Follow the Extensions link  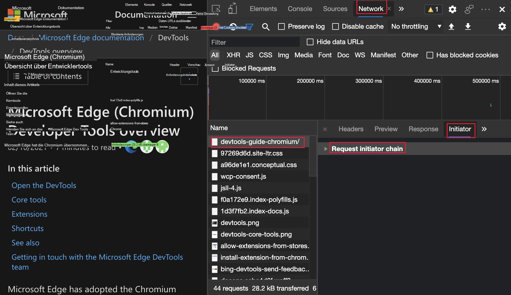click(x=30, y=214)
